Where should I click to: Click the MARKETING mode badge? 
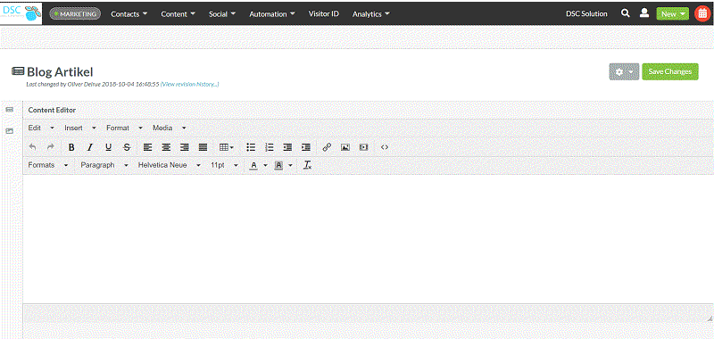75,13
